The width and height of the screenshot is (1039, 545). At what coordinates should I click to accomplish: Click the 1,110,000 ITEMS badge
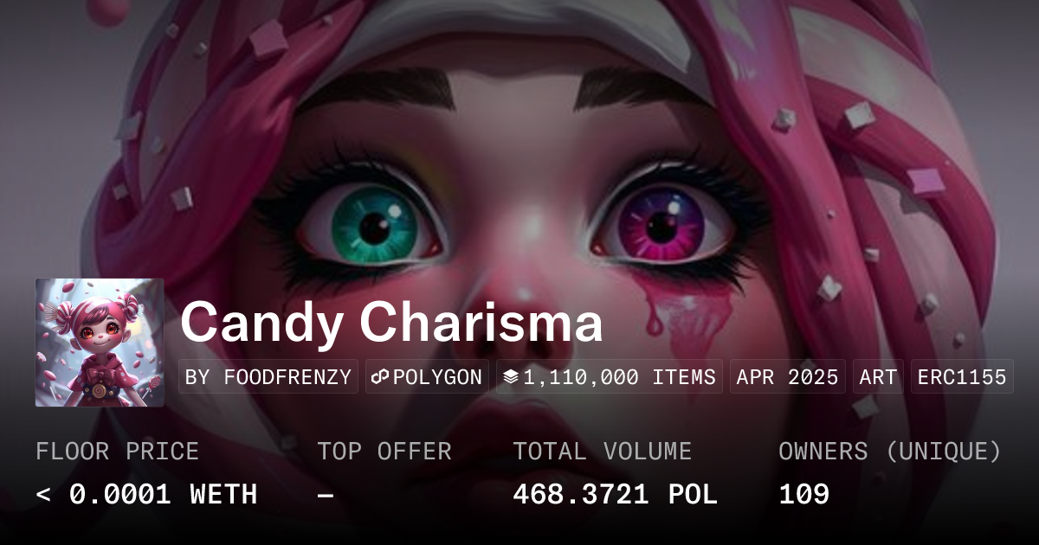coord(610,377)
